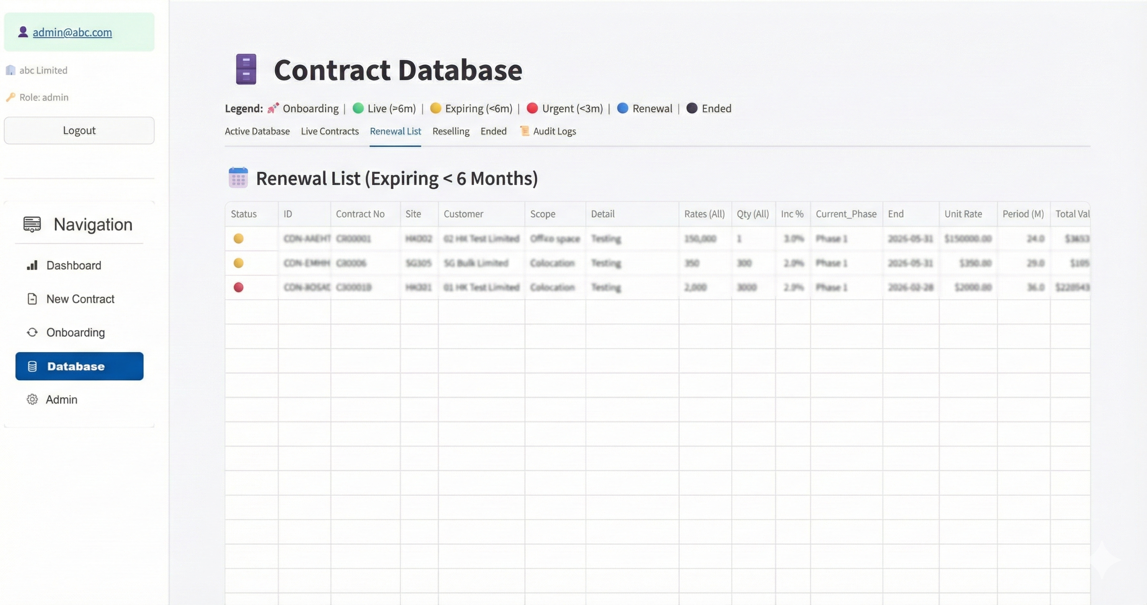The height and width of the screenshot is (605, 1147).
Task: Sort by the Customer column header
Action: 463,214
